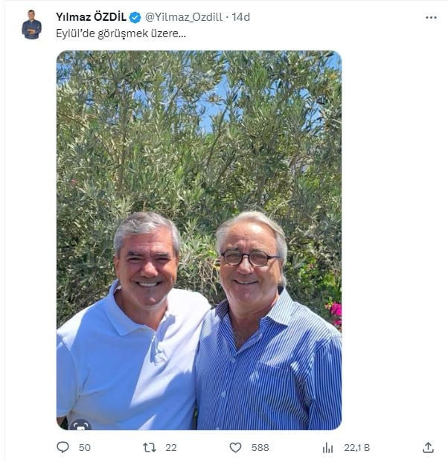Click the blue verified badge
Screen dimensions: 448x462
click(135, 17)
